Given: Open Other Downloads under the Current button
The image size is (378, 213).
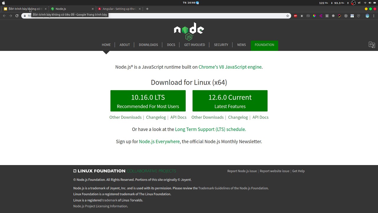Looking at the screenshot, I should [x=208, y=117].
